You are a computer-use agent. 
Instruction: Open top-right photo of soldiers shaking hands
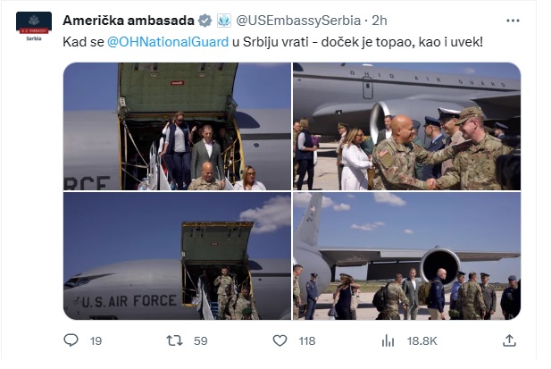click(407, 127)
